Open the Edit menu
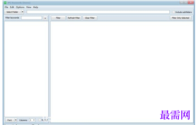 coord(12,7)
